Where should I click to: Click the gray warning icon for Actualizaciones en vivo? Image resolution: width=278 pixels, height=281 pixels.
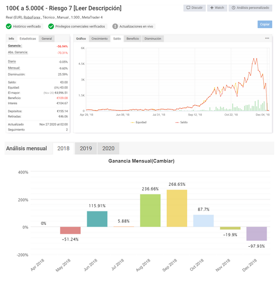coord(115,26)
